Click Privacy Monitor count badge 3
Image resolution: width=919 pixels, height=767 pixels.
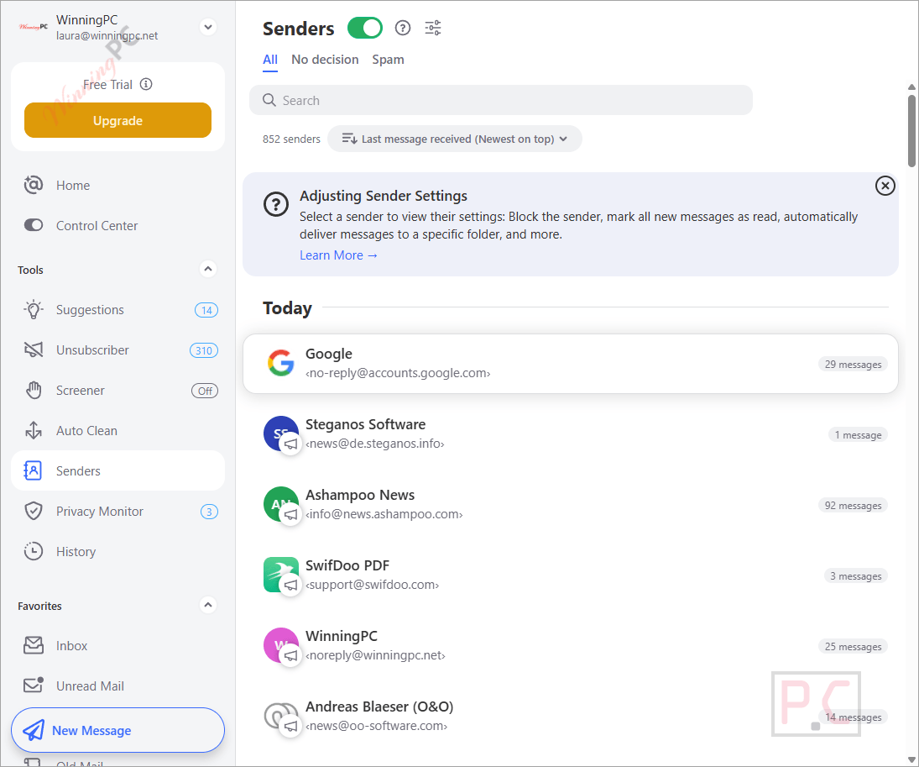point(209,512)
